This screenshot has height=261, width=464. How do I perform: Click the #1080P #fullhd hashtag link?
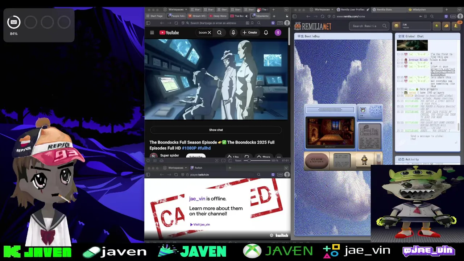click(x=196, y=148)
